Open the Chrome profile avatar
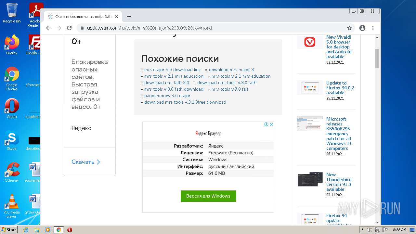 pos(362,28)
